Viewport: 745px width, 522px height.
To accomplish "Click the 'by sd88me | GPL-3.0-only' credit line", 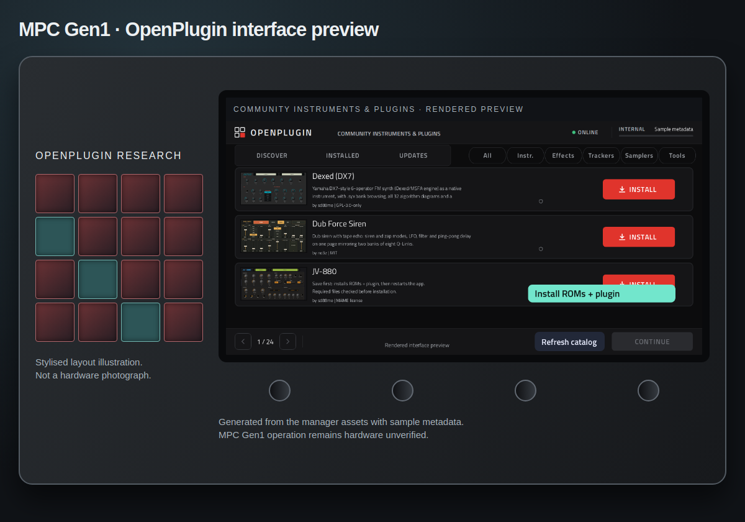I will (336, 205).
